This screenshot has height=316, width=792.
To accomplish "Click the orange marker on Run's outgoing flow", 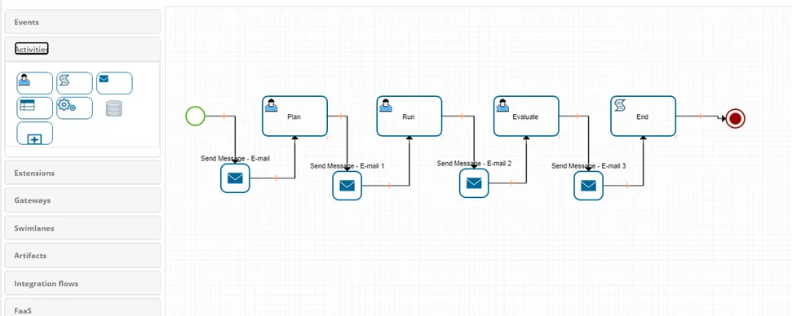I will tap(461, 116).
